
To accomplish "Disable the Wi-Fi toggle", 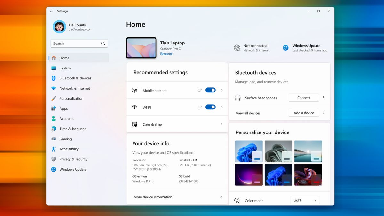I will (x=210, y=107).
